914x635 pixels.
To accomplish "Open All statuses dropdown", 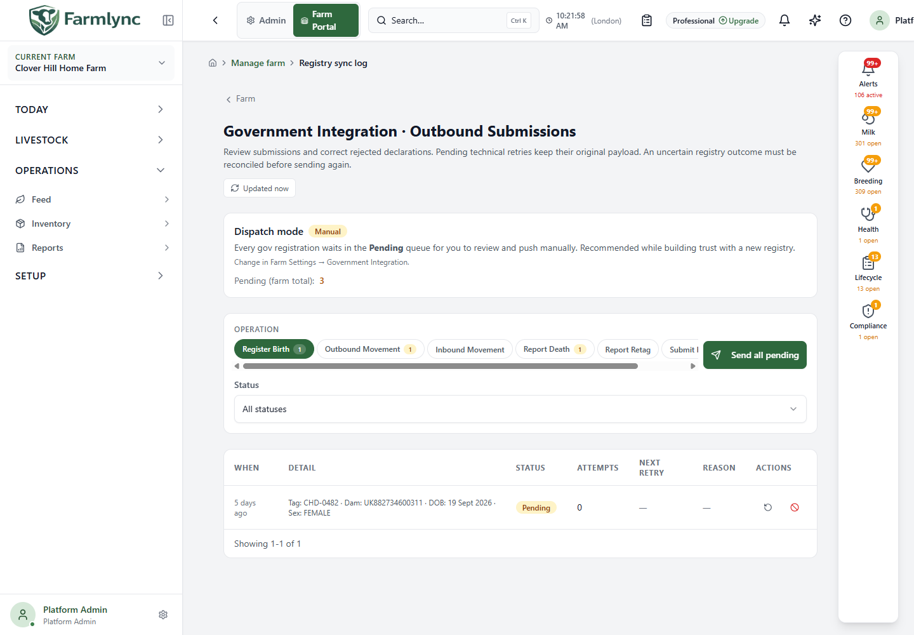I will coord(520,409).
